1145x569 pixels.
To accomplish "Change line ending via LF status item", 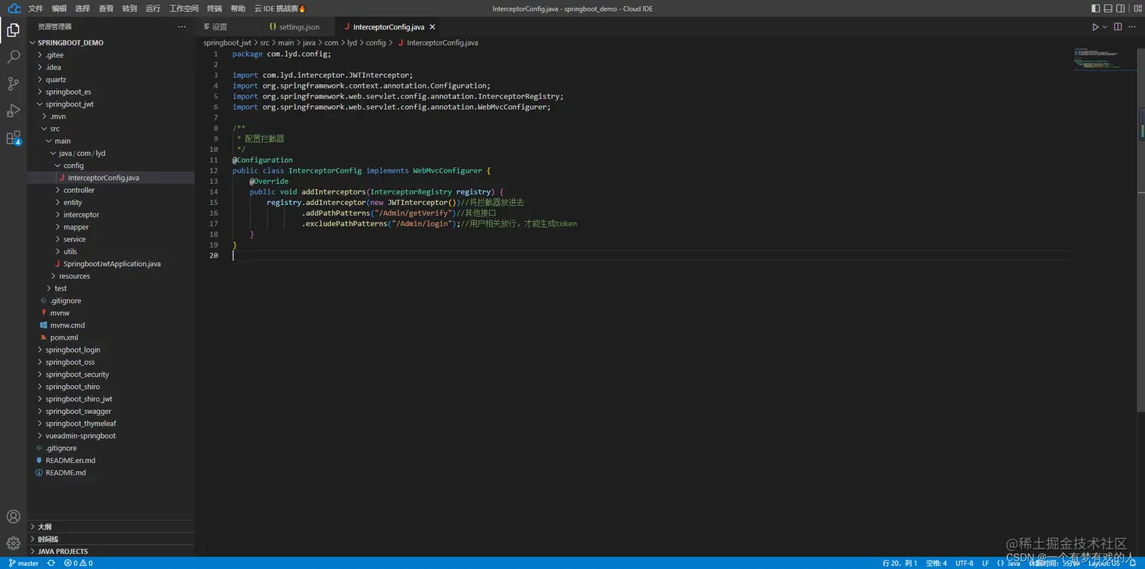I will click(x=985, y=563).
